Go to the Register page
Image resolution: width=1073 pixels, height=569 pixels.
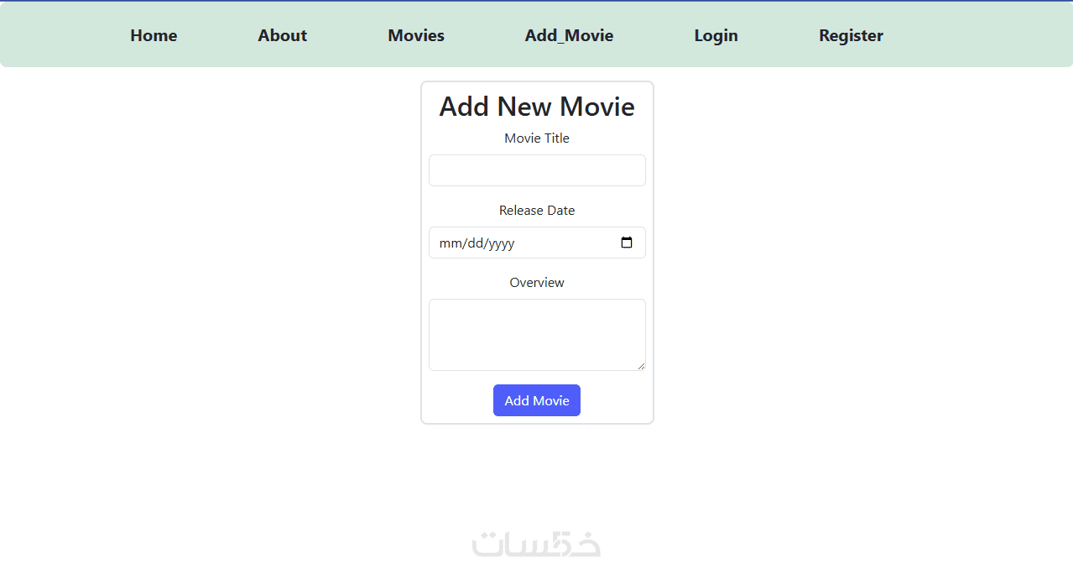[851, 35]
